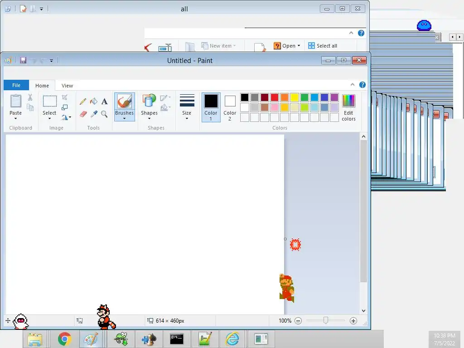Open Google Chrome from the taskbar

click(x=64, y=339)
